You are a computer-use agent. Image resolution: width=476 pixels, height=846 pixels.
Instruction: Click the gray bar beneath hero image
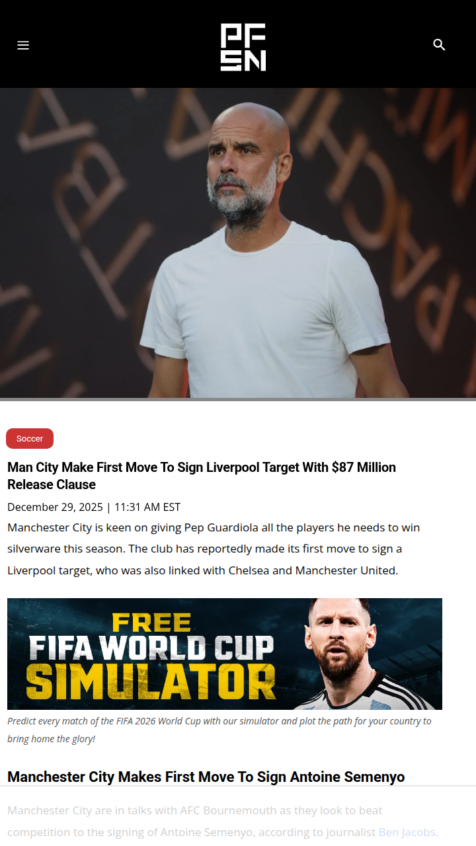238,399
